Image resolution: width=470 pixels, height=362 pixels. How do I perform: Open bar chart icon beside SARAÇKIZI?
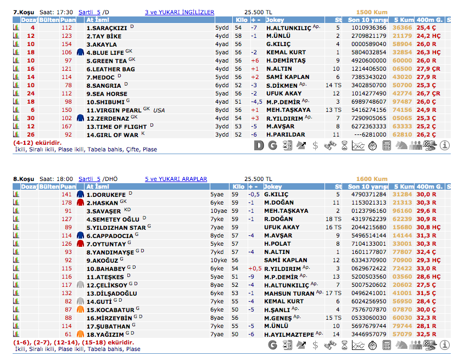coord(16,28)
